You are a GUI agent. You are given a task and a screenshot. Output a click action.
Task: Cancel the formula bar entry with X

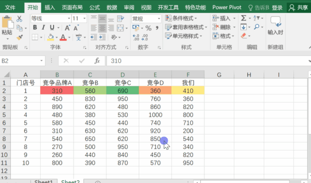click(66, 61)
